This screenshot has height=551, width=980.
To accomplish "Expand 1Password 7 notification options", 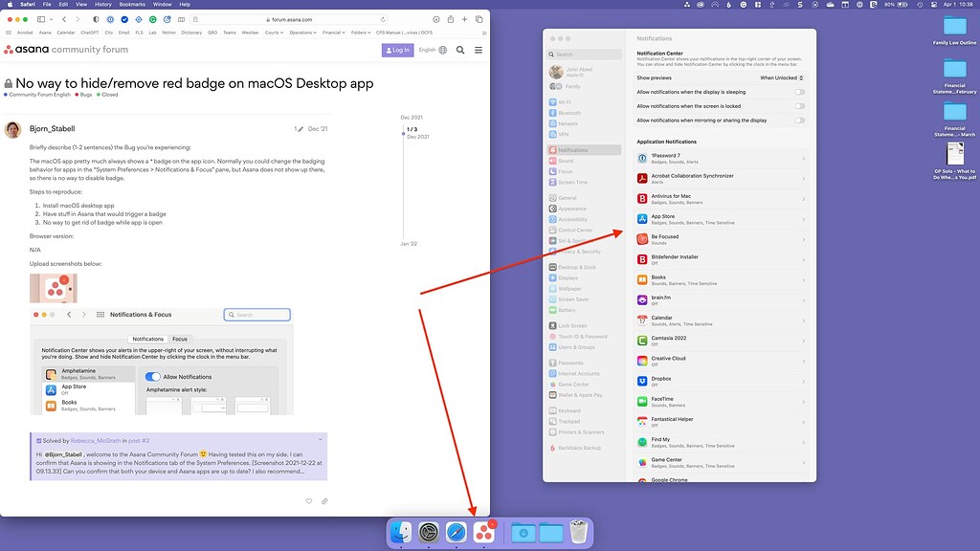I will tap(805, 157).
